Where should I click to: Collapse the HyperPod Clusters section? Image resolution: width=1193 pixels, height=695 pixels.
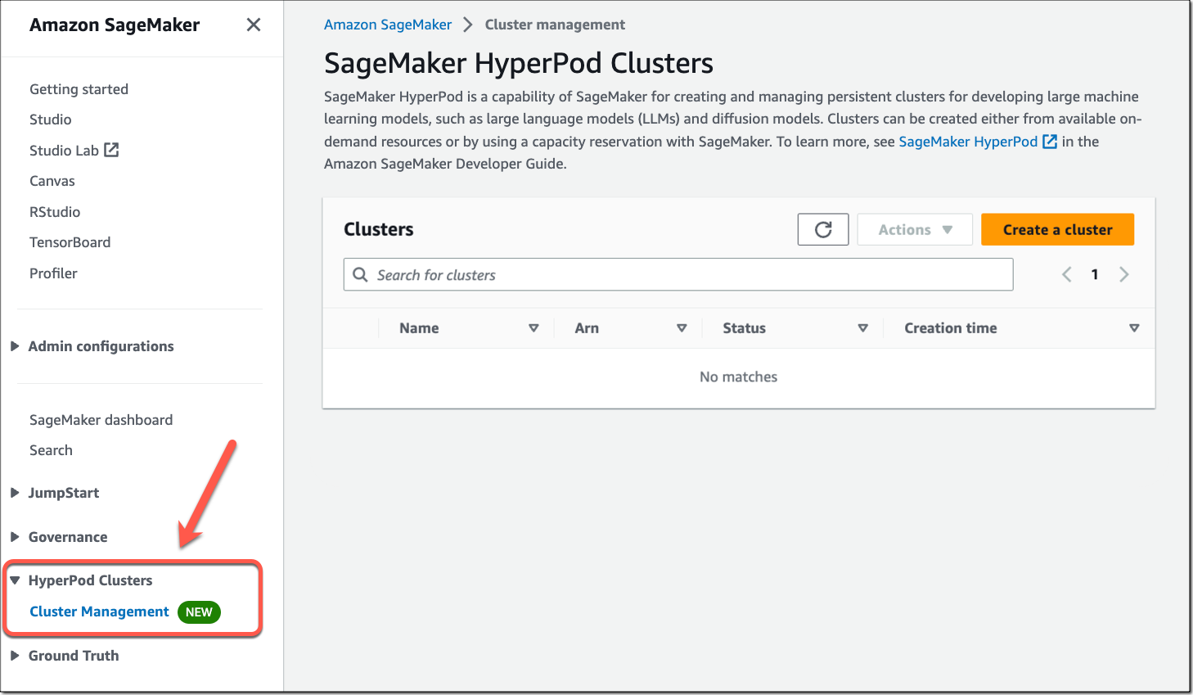click(x=15, y=580)
